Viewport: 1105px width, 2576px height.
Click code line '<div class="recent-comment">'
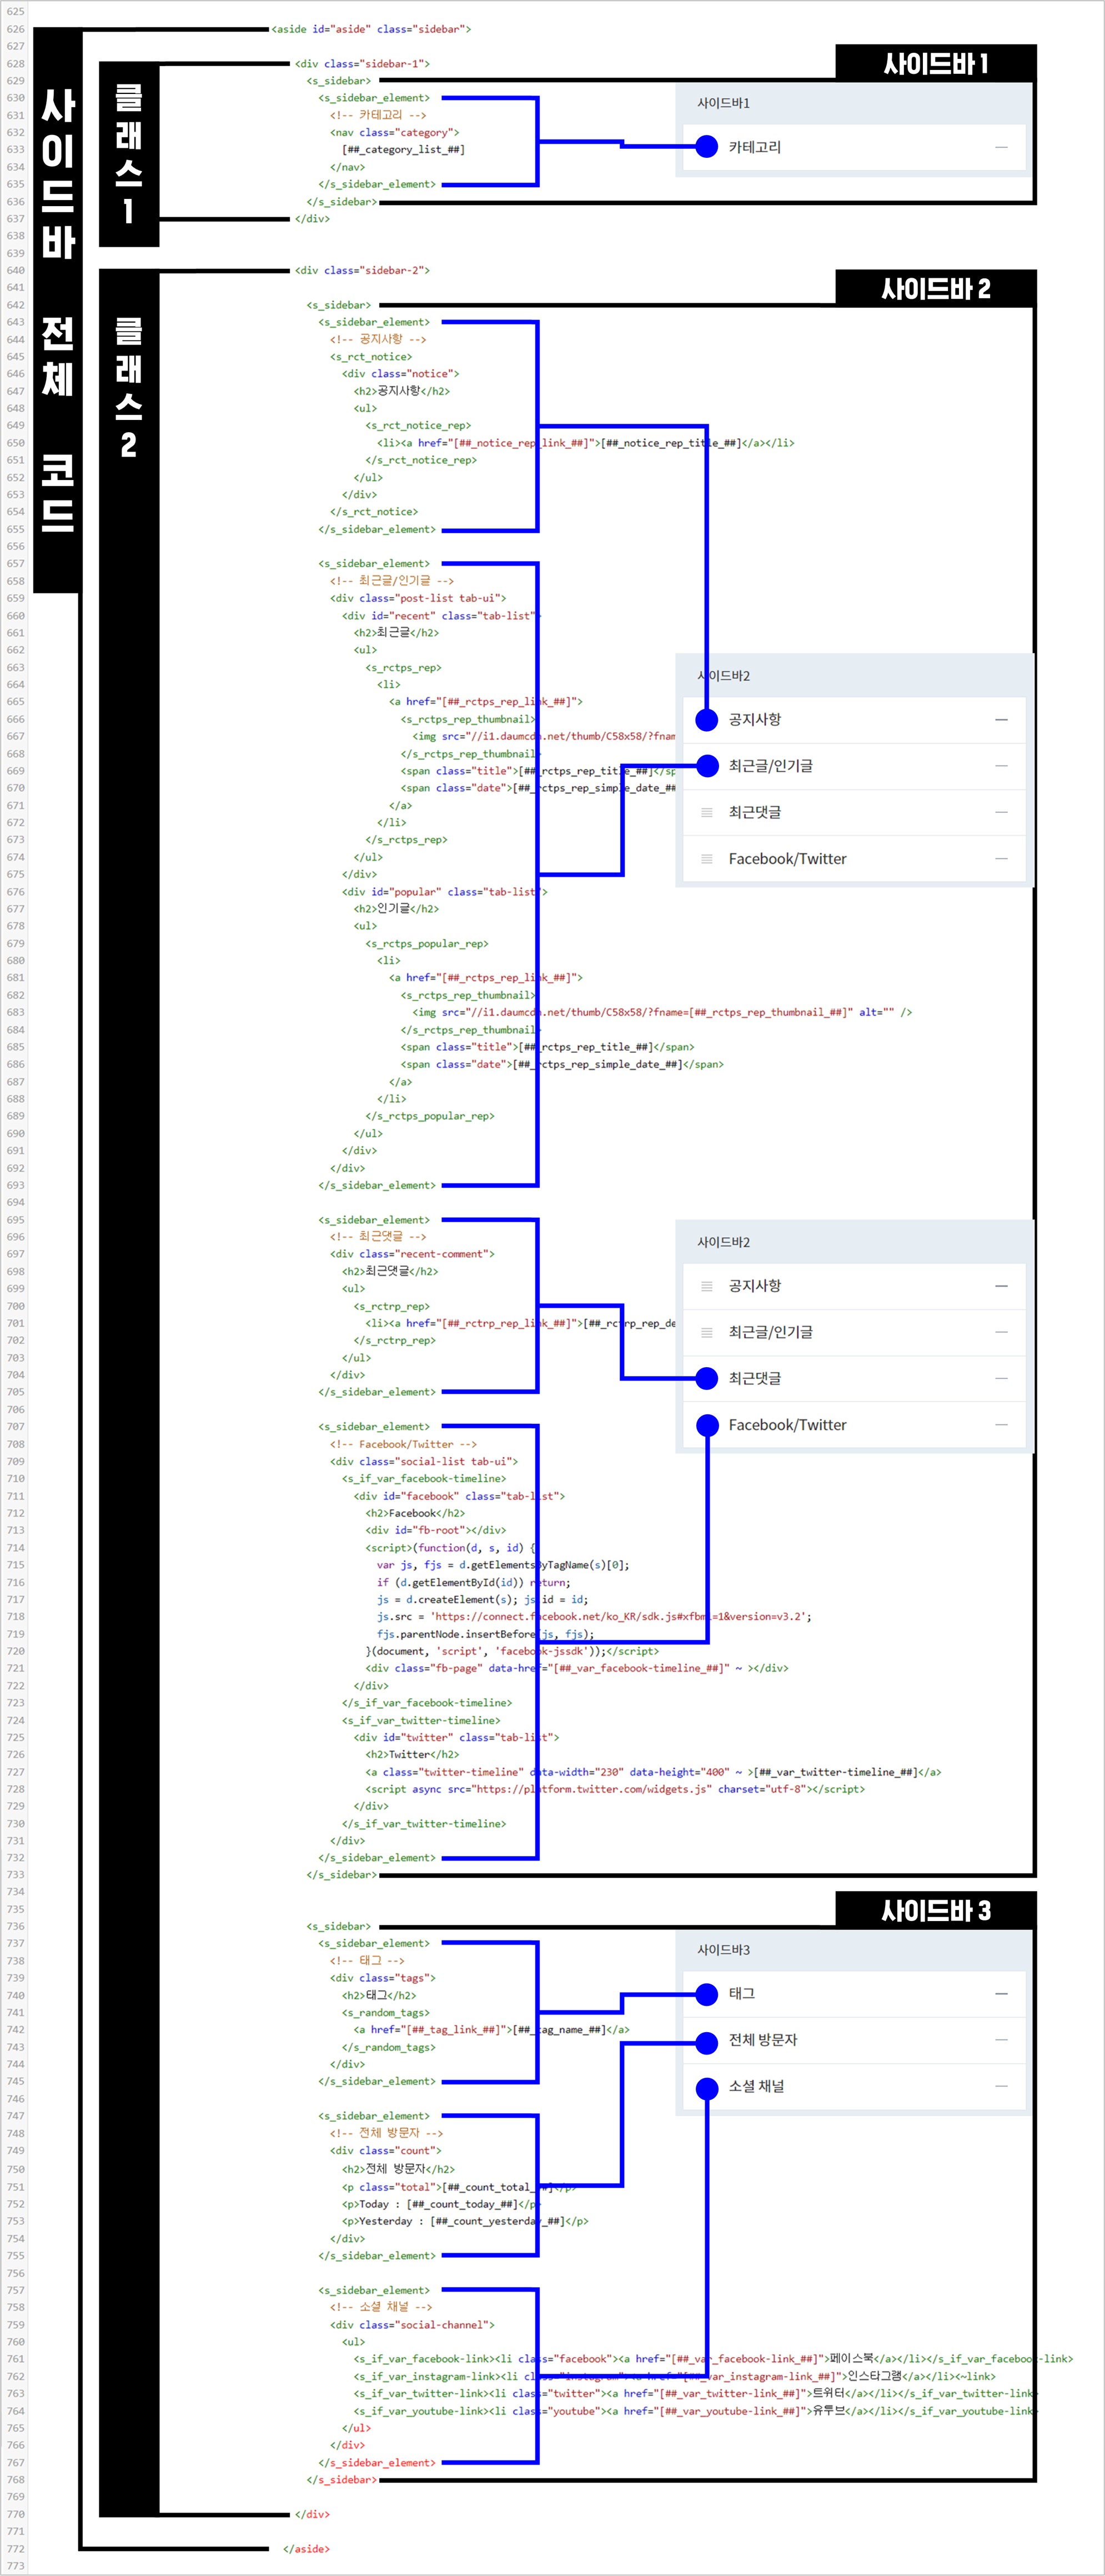click(x=411, y=1253)
